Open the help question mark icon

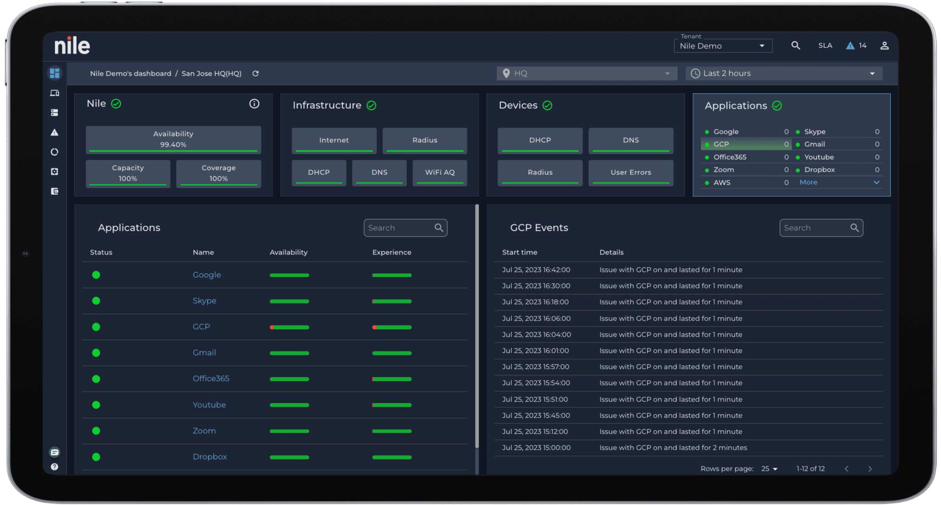tap(54, 466)
